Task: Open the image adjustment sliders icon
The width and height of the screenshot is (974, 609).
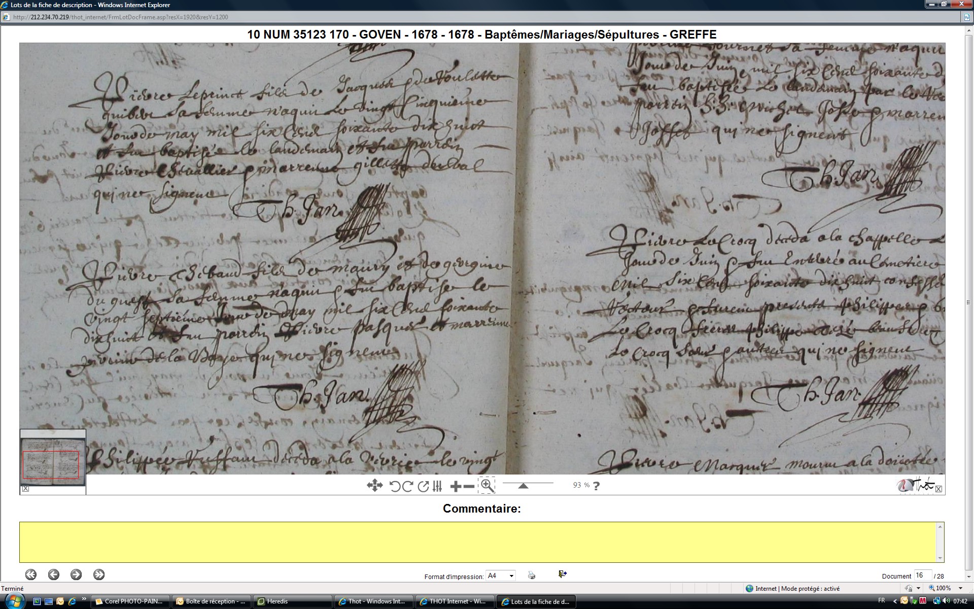Action: click(437, 486)
